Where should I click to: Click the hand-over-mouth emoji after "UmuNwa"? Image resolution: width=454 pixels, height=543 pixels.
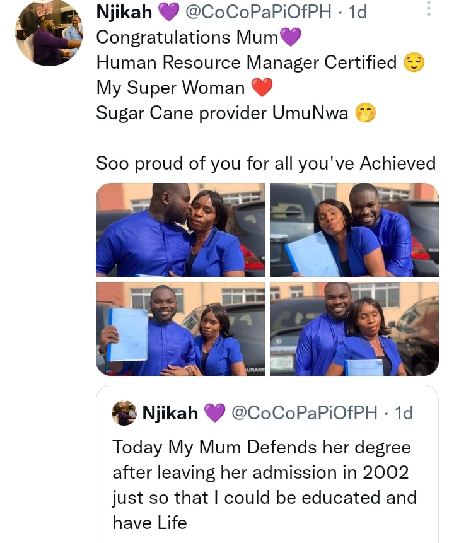[x=364, y=114]
